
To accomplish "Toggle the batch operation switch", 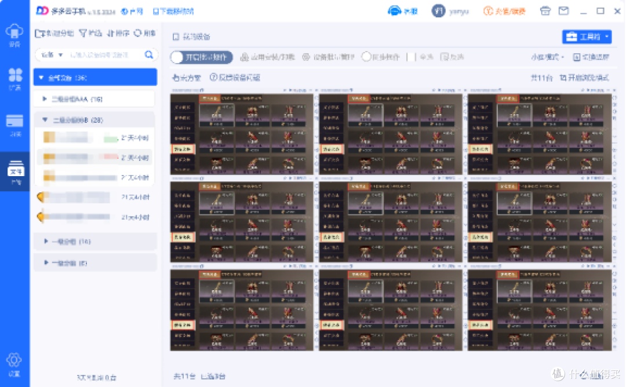I will (201, 57).
